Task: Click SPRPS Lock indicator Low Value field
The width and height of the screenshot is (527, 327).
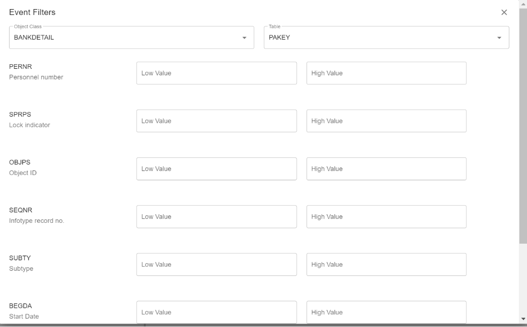Action: point(216,121)
